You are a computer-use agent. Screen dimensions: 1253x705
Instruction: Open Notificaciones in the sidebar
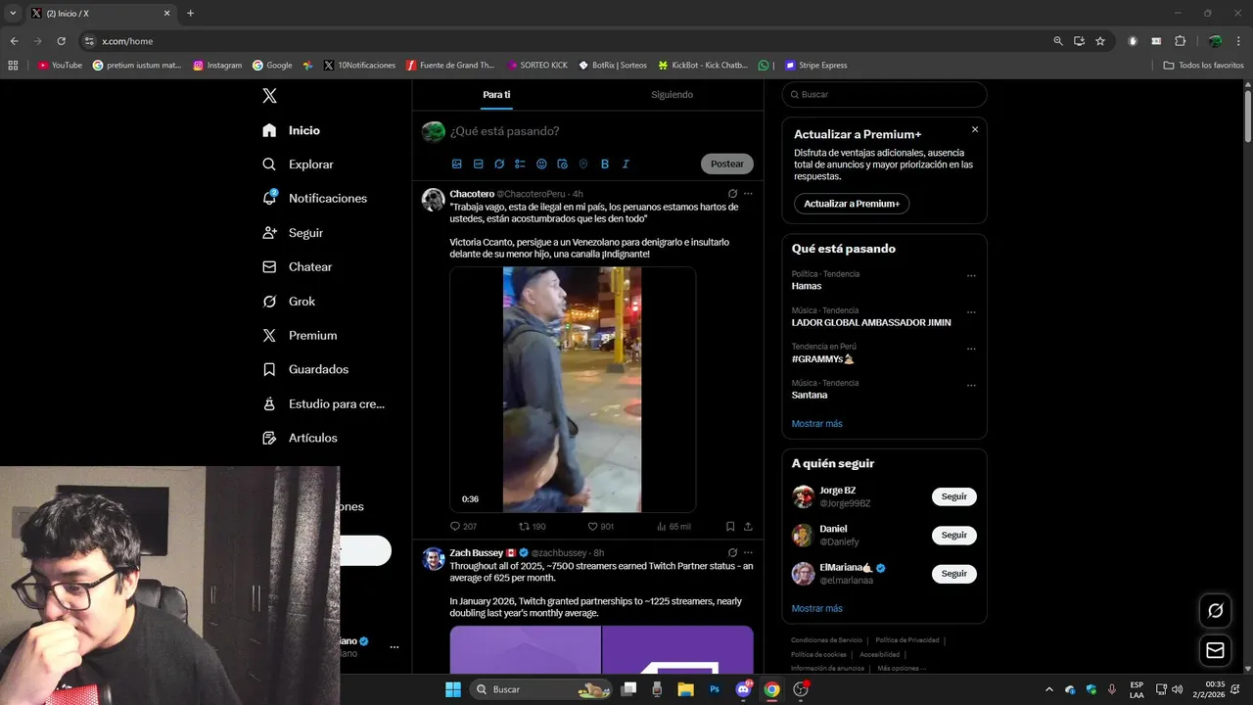click(315, 198)
